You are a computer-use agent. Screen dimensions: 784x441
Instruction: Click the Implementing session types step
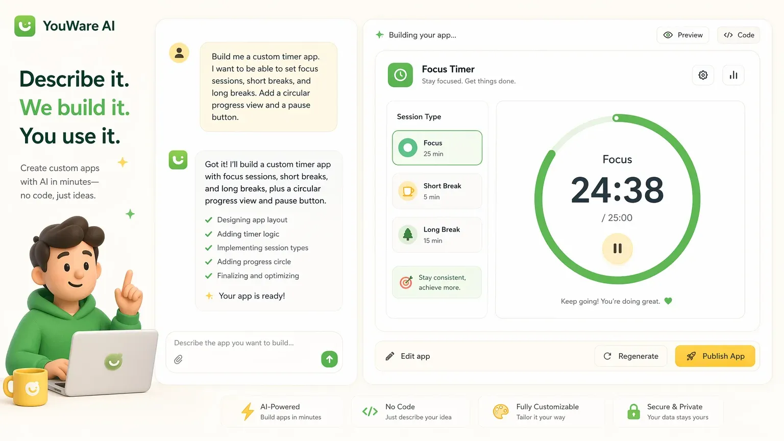tap(262, 248)
